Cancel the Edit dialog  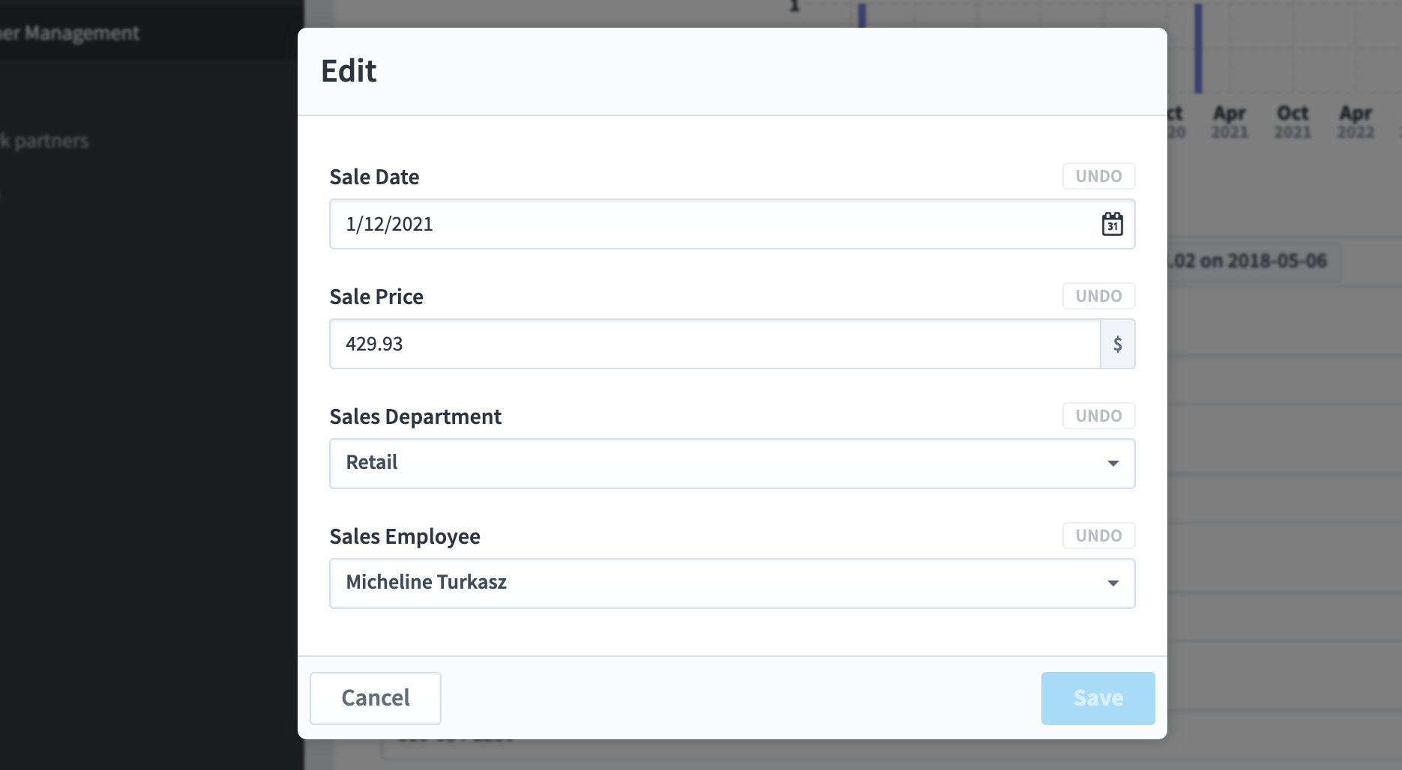376,698
